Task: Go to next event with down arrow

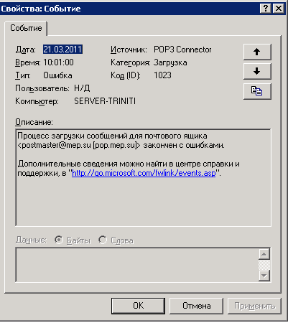Action: [257, 71]
